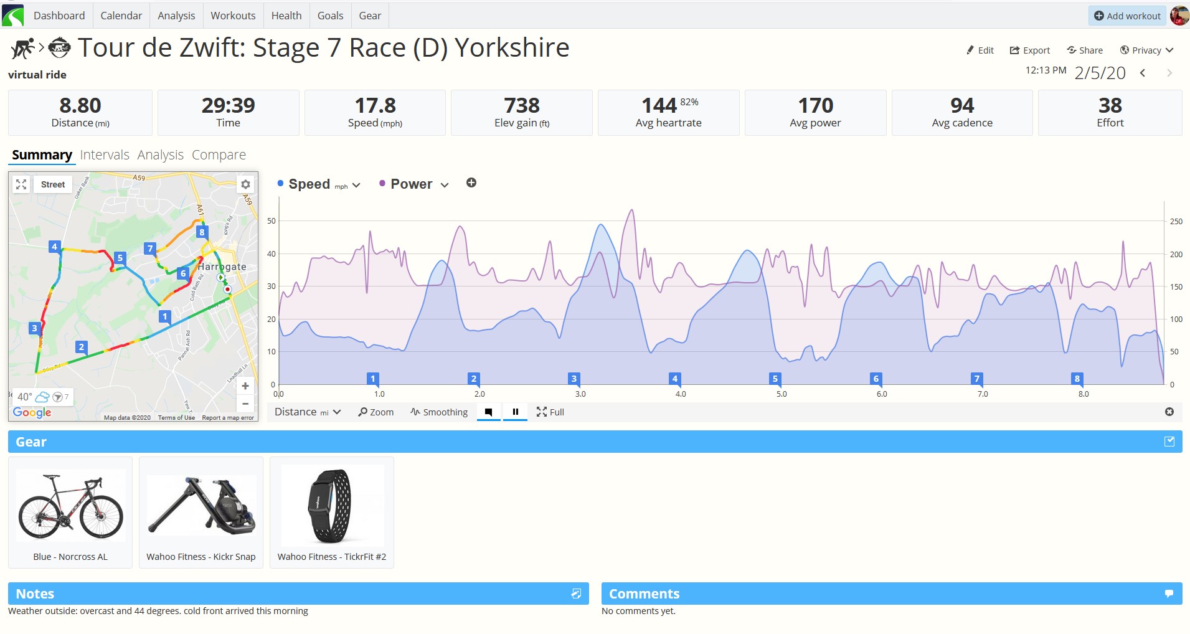Switch to Compare tab
Image resolution: width=1190 pixels, height=634 pixels.
point(219,155)
